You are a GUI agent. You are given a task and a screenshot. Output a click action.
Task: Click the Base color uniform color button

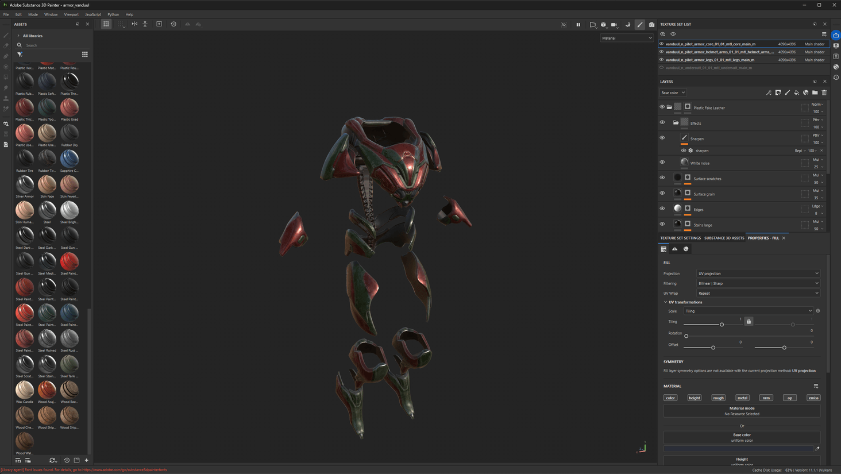[x=742, y=437]
